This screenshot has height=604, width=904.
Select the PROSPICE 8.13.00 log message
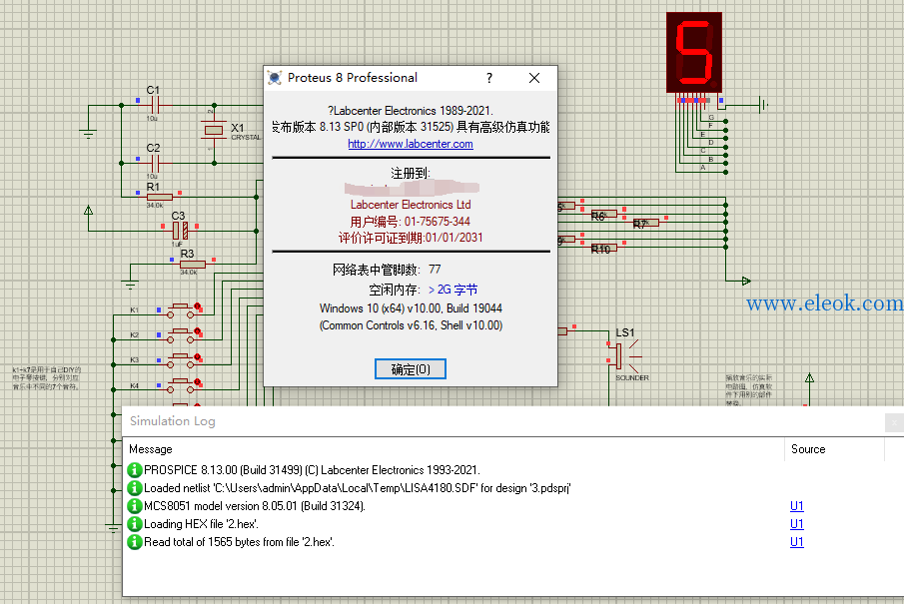click(x=312, y=470)
